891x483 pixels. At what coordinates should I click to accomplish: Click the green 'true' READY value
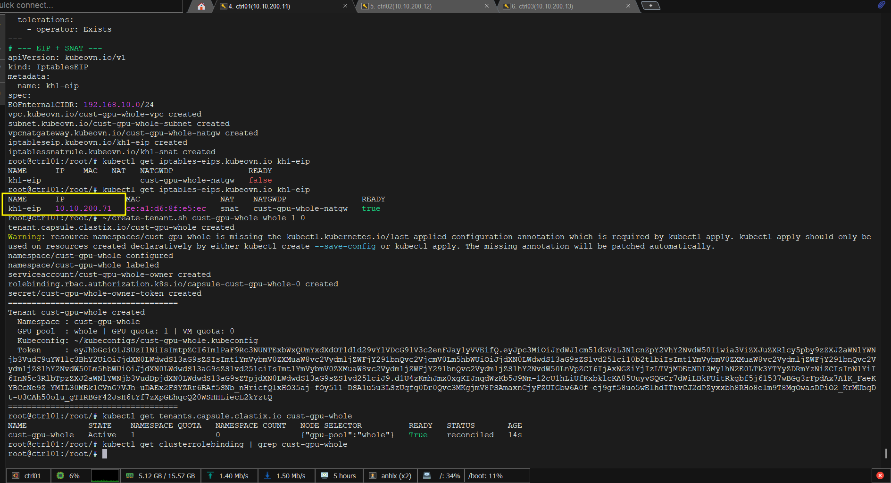(371, 208)
